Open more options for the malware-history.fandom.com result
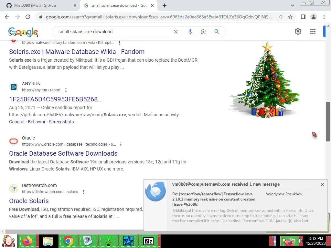The height and width of the screenshot is (248, 331). 120,43
